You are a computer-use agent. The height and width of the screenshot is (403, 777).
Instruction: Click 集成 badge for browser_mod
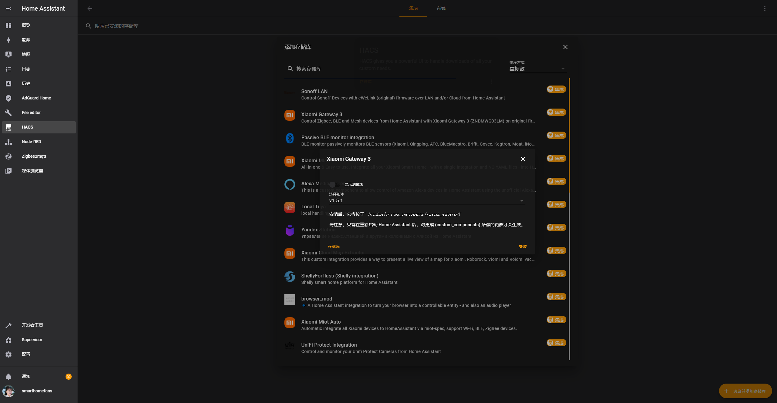[556, 297]
